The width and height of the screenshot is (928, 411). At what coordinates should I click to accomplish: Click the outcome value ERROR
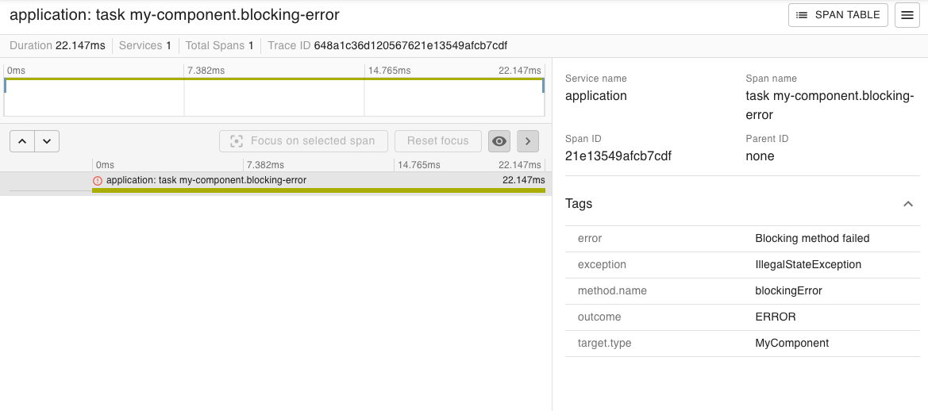tap(776, 317)
